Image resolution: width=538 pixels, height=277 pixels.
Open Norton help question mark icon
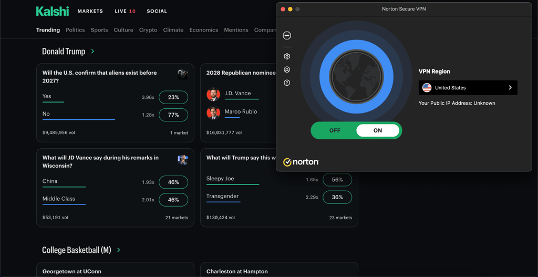point(287,83)
